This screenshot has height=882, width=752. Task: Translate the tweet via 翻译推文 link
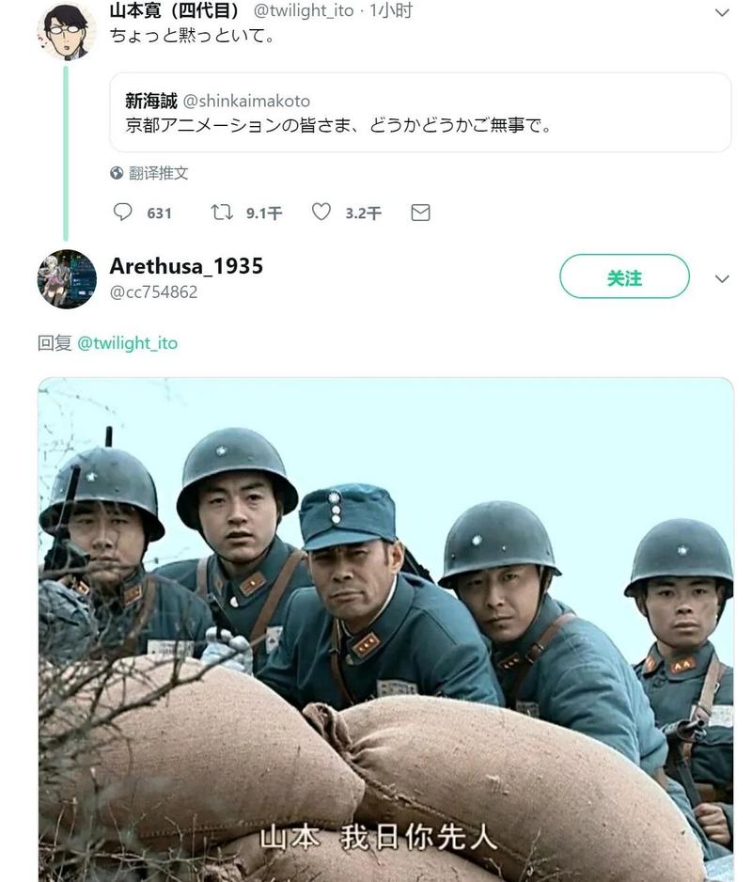pyautogui.click(x=159, y=173)
